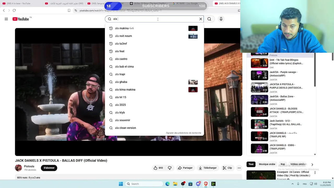The width and height of the screenshot is (334, 188).
Task: Dislike the video
Action: (170, 168)
